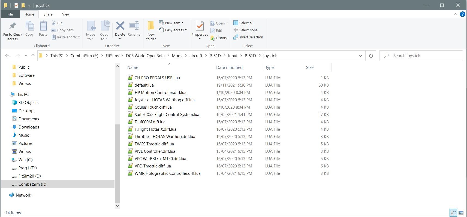Go back with the left arrow
467x217 pixels.
(7, 56)
